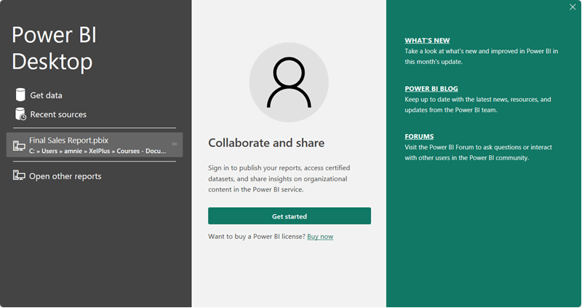Click the user profile avatar icon

[x=289, y=79]
